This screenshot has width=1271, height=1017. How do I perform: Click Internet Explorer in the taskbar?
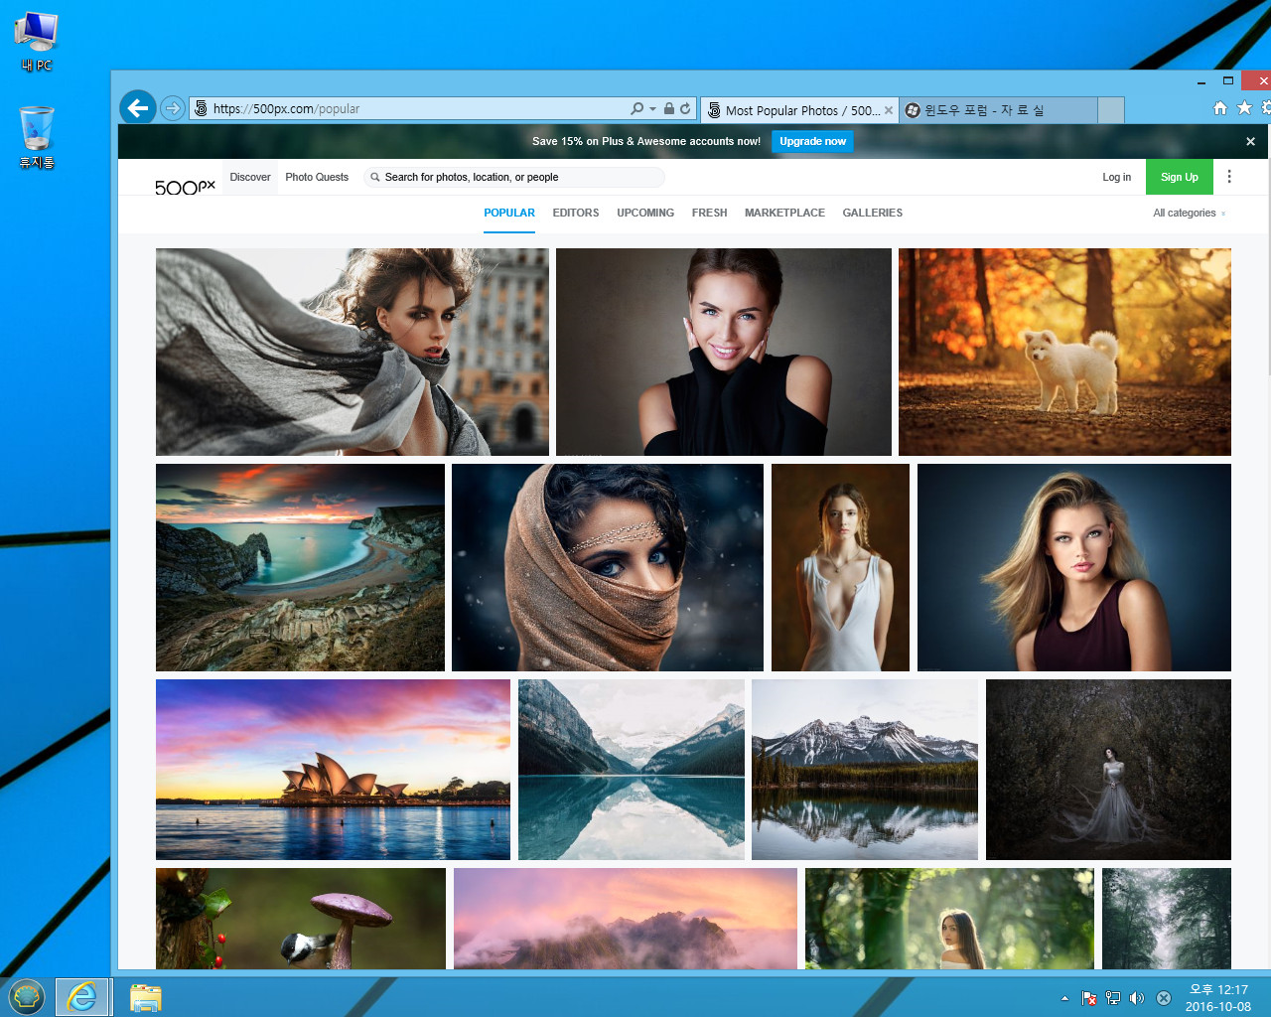[81, 996]
